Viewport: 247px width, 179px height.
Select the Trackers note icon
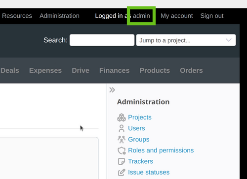point(122,161)
